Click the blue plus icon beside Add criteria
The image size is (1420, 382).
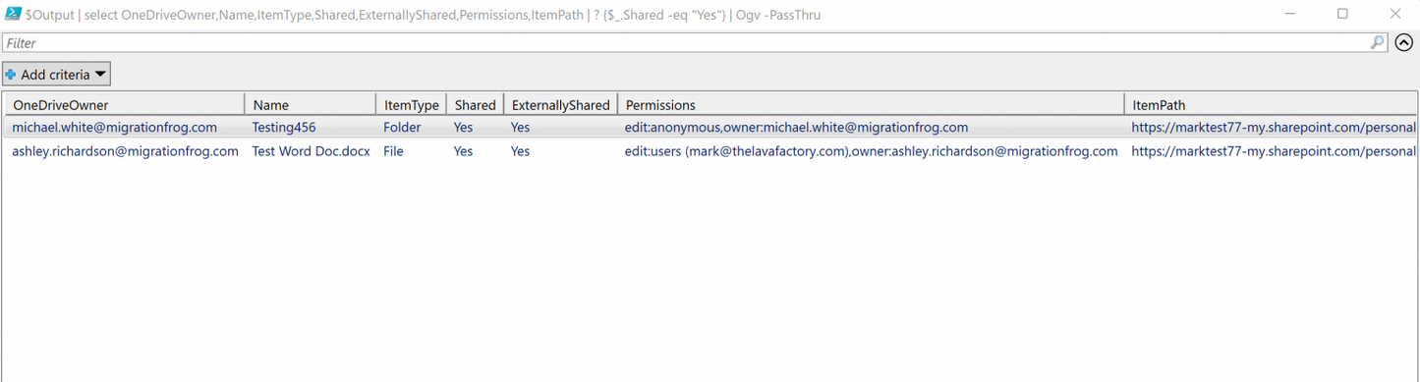point(11,75)
